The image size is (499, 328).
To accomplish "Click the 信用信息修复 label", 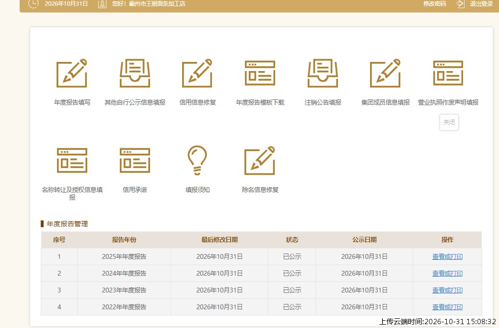I will point(197,102).
